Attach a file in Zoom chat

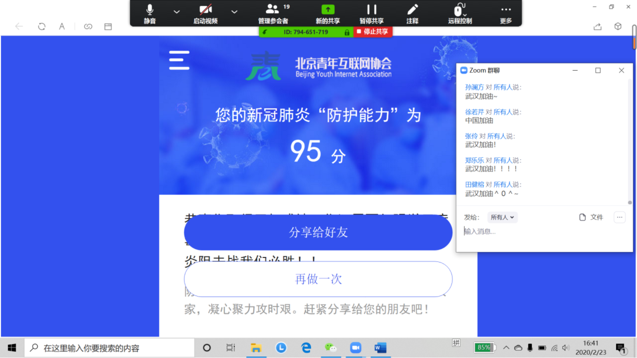tap(591, 217)
